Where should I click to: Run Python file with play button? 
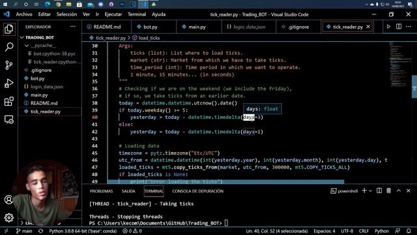click(388, 27)
